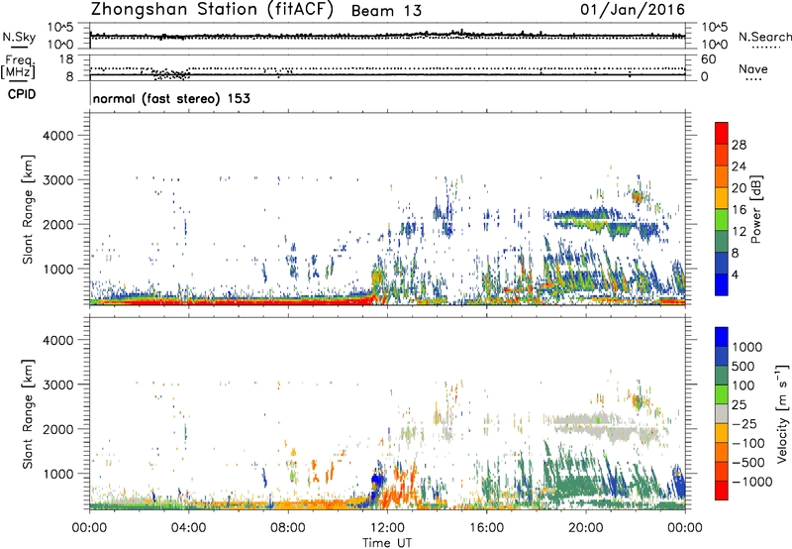Click the "4" power colorbar label
792x549 pixels.
click(x=735, y=275)
